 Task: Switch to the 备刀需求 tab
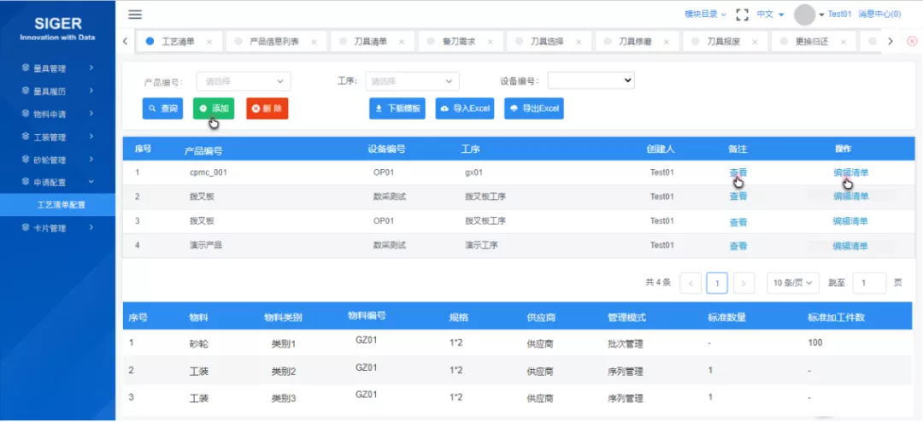[x=459, y=42]
